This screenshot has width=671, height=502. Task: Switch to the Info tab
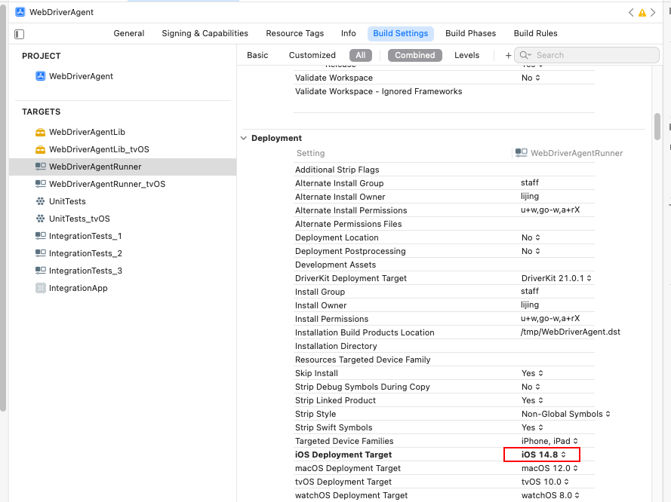click(x=349, y=33)
